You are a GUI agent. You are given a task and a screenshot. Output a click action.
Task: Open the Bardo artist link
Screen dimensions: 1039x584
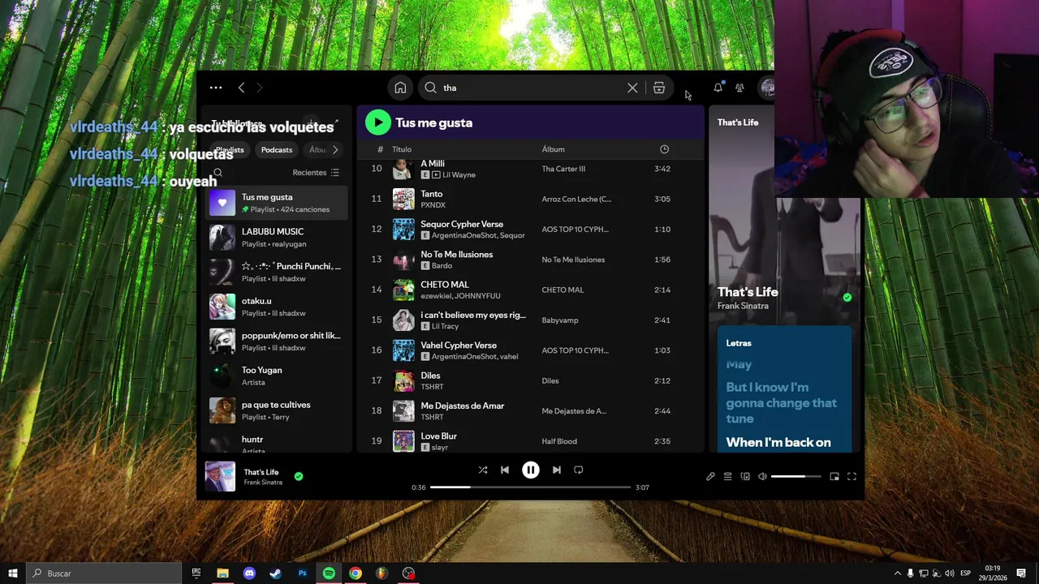point(442,266)
